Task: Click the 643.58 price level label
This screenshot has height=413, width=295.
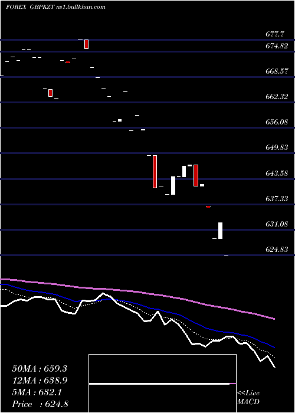Action: [x=277, y=173]
